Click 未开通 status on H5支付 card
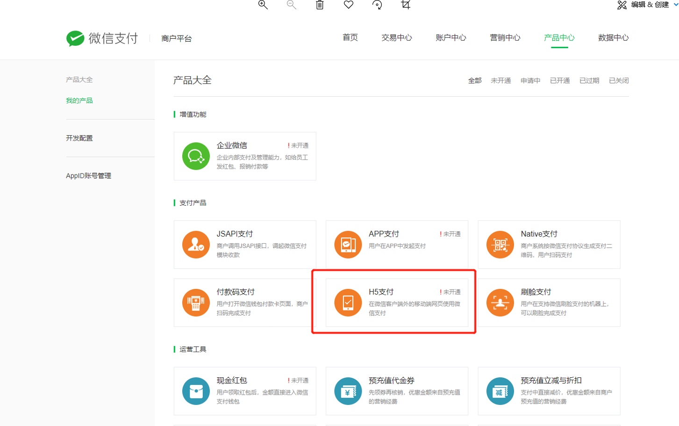The width and height of the screenshot is (679, 426). click(x=450, y=292)
